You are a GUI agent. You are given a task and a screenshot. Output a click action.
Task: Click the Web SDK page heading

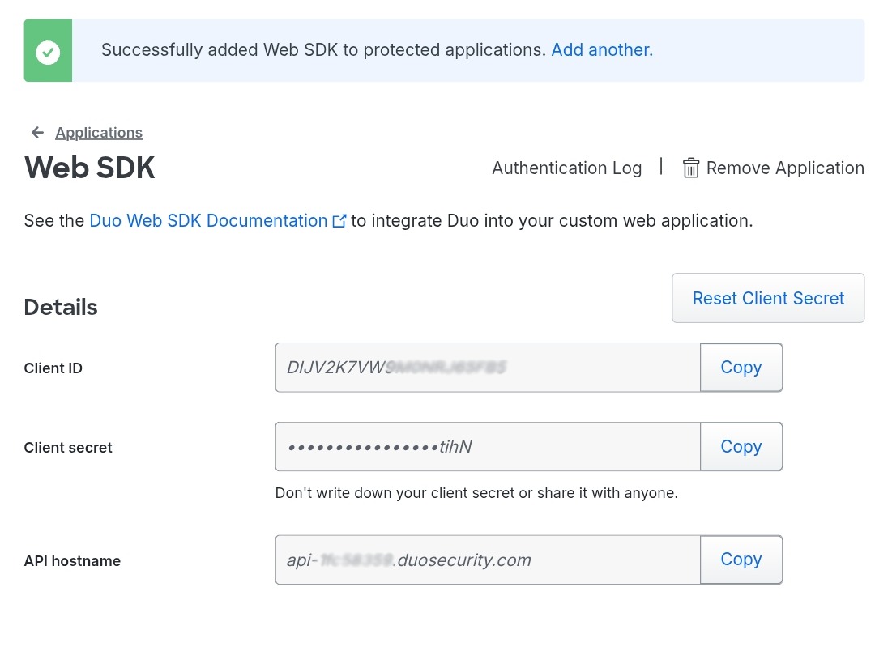coord(89,168)
